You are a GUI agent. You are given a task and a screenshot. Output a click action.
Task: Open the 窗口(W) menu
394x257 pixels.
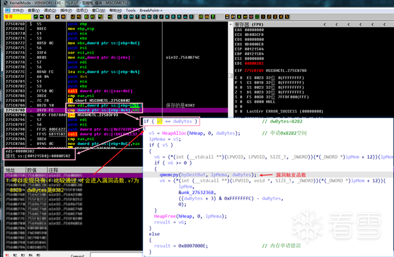pos(98,10)
